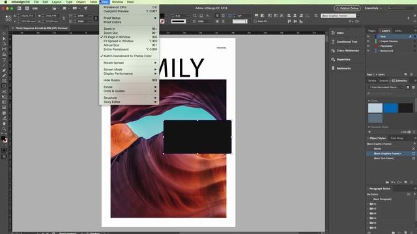
Task: Select the black rectangle on the page
Action: pos(197,136)
